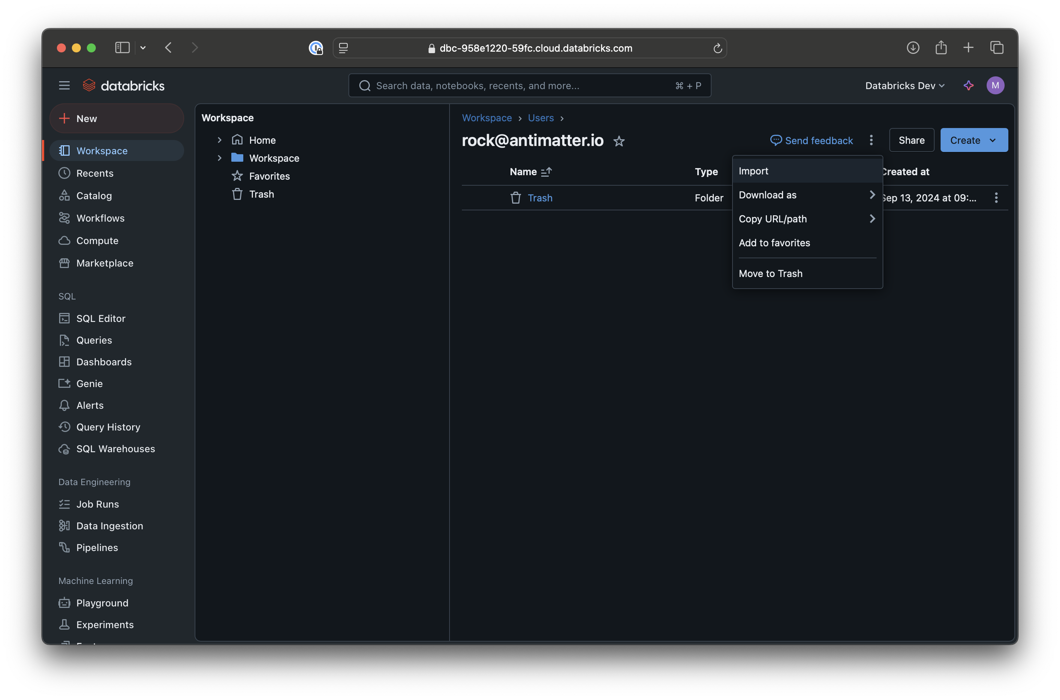
Task: Open the Workspace breadcrumb link
Action: tap(487, 118)
